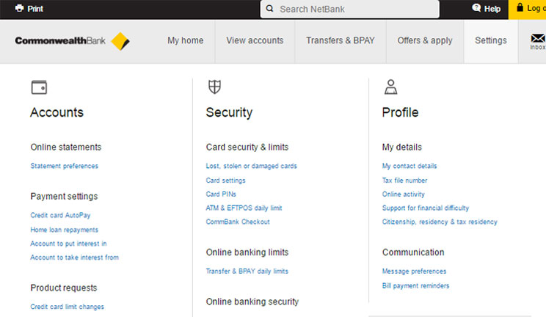This screenshot has width=546, height=317.
Task: Click the Security section heading
Action: coord(229,113)
